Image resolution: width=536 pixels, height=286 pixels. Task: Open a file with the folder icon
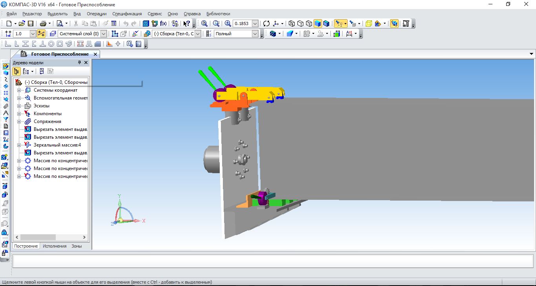pyautogui.click(x=22, y=24)
